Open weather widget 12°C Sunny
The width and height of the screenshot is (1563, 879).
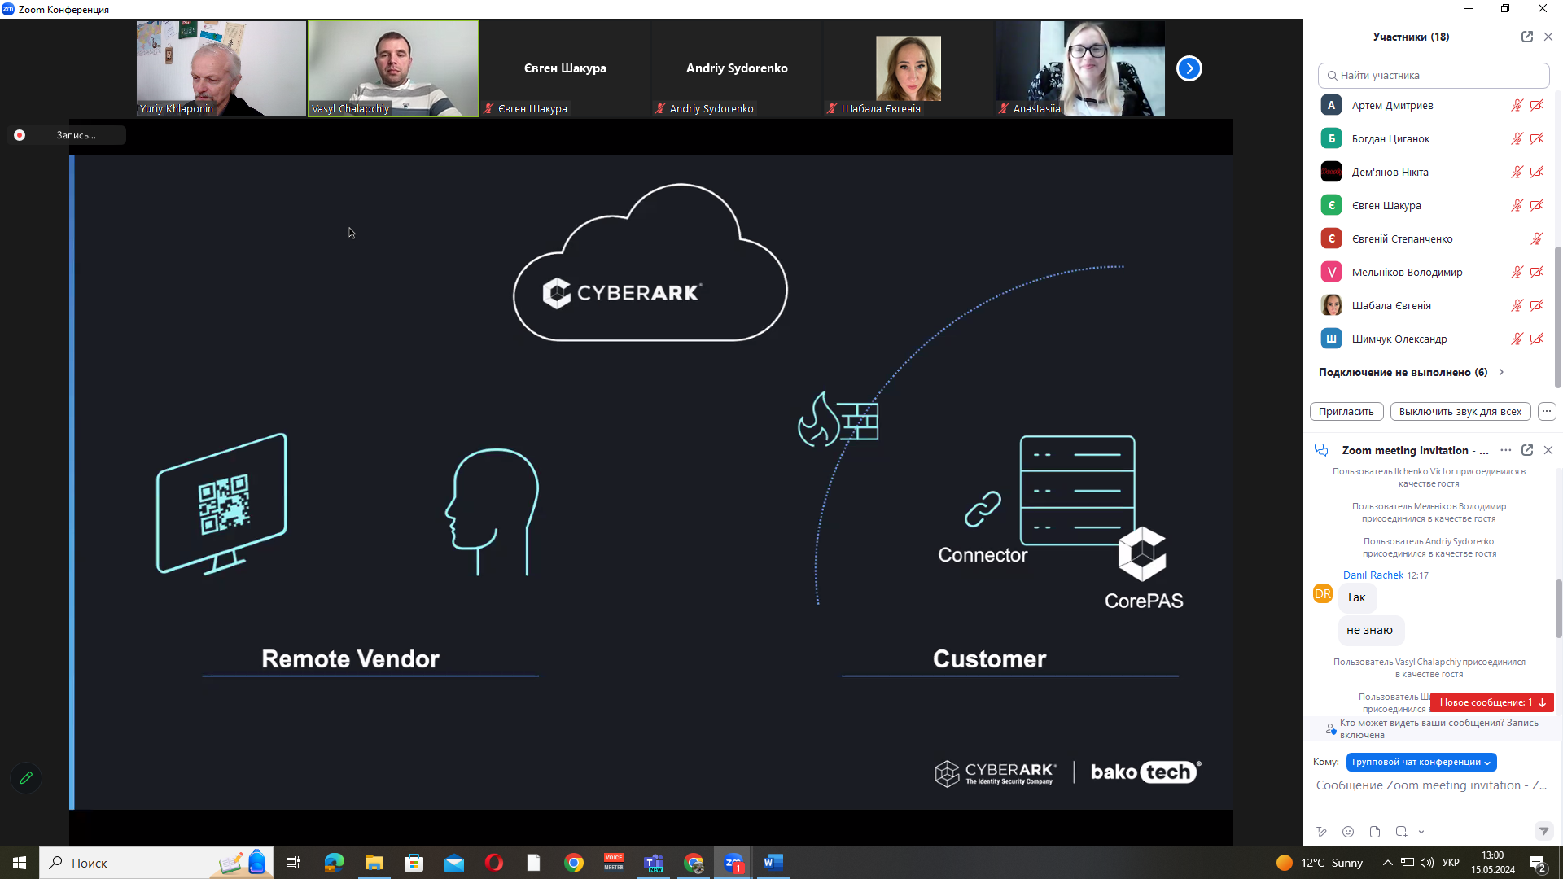(1320, 863)
